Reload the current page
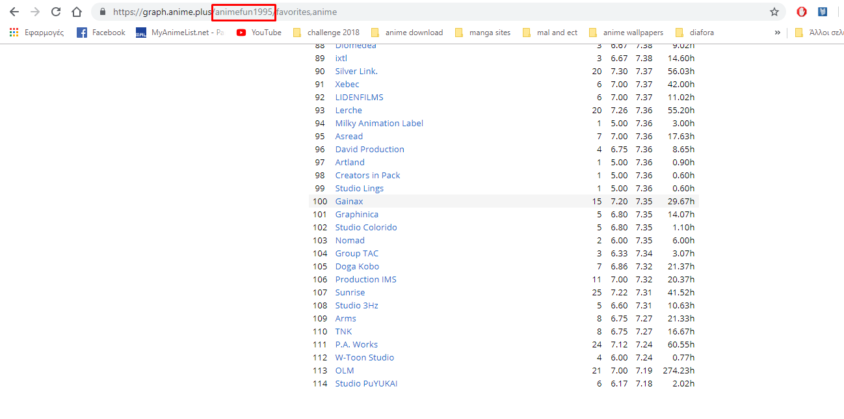This screenshot has width=844, height=419. 56,12
